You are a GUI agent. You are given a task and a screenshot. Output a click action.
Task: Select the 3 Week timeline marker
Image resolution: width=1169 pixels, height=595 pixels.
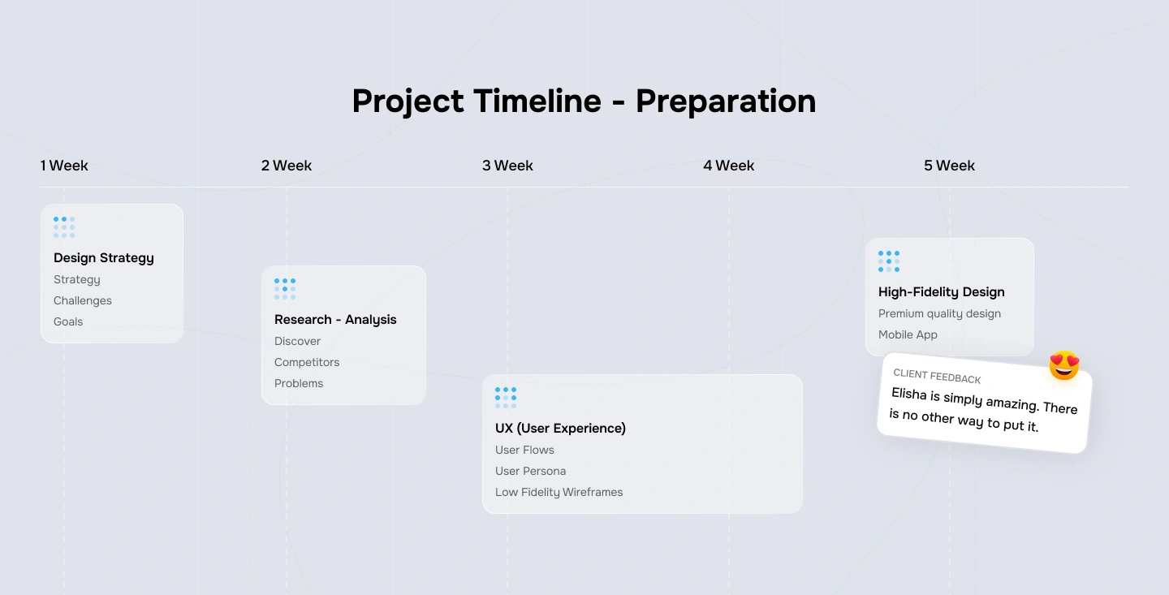point(507,166)
